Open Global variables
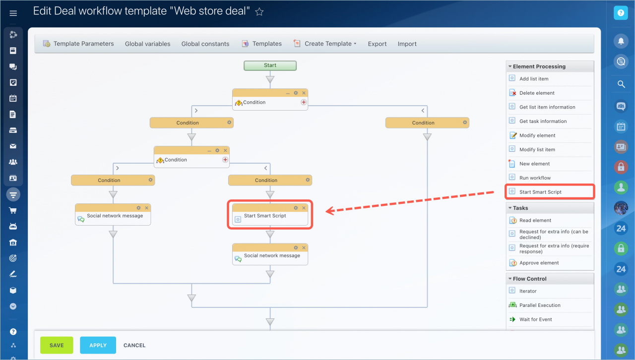 147,44
